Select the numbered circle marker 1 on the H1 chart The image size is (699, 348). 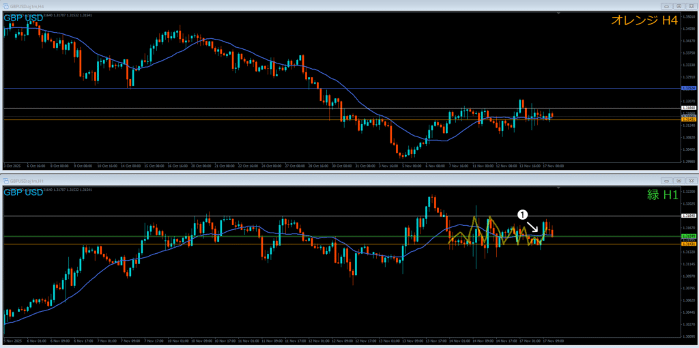pos(523,214)
